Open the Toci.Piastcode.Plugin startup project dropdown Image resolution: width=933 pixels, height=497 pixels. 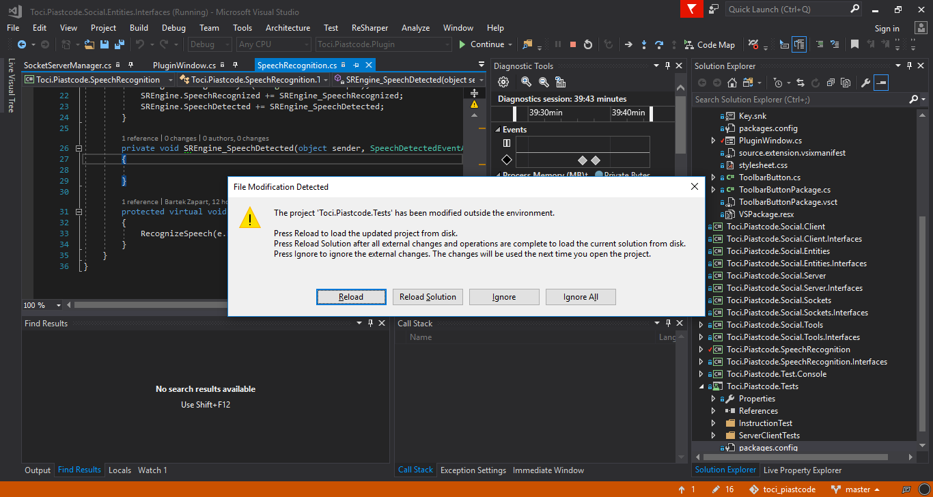click(384, 44)
